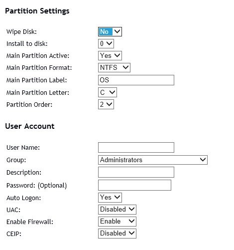Focus the optional Password field
The width and height of the screenshot is (234, 250).
point(134,185)
